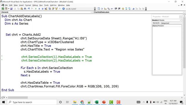186x105 pixels.
Task: Open Find with the binoculars icon
Action: pos(25,9)
